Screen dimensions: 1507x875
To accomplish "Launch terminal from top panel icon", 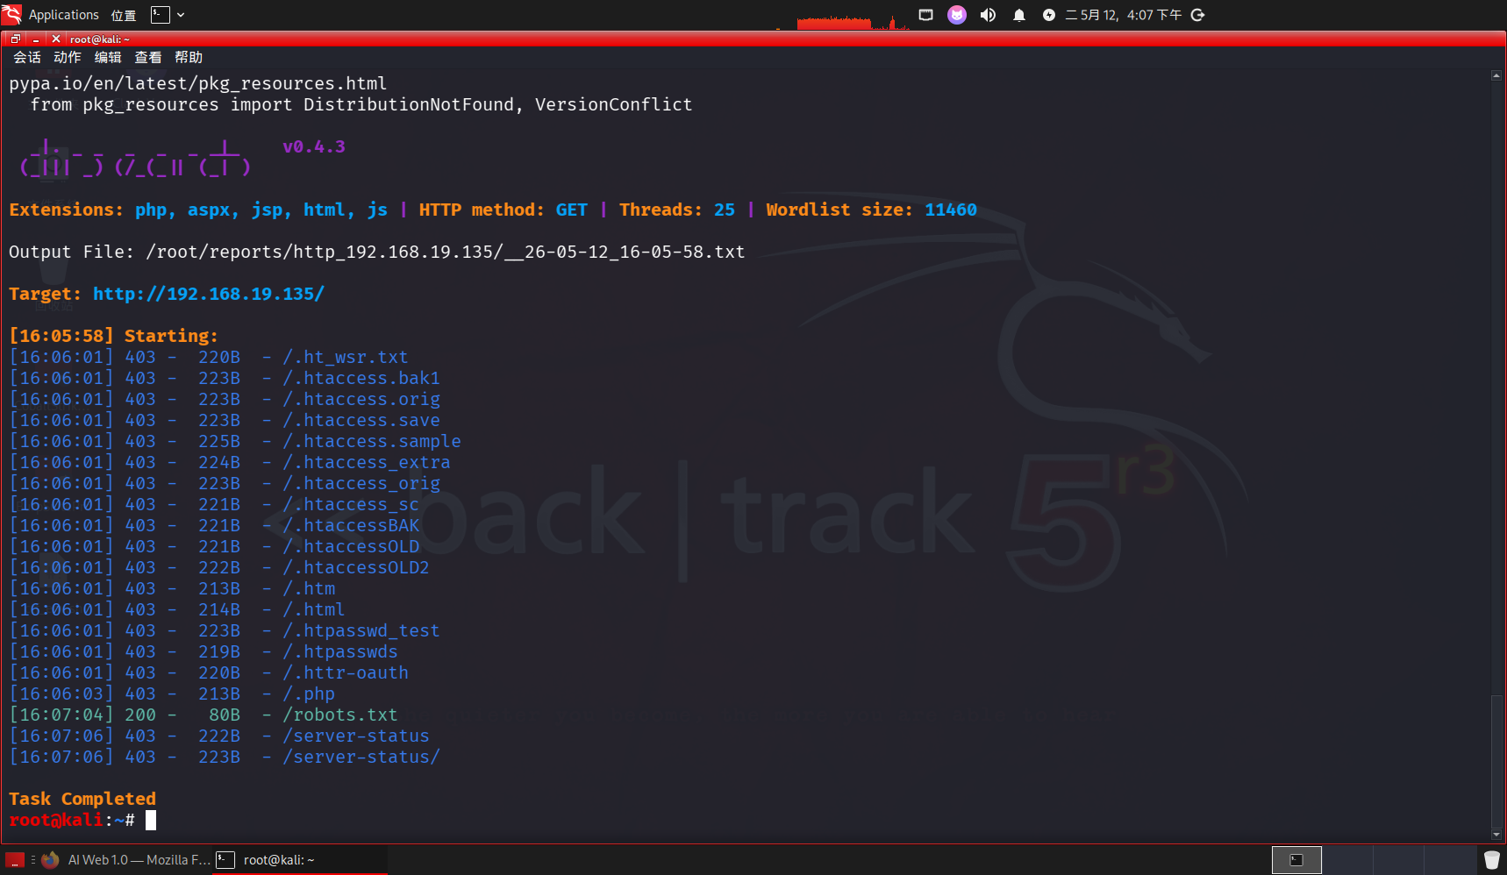I will [x=160, y=15].
